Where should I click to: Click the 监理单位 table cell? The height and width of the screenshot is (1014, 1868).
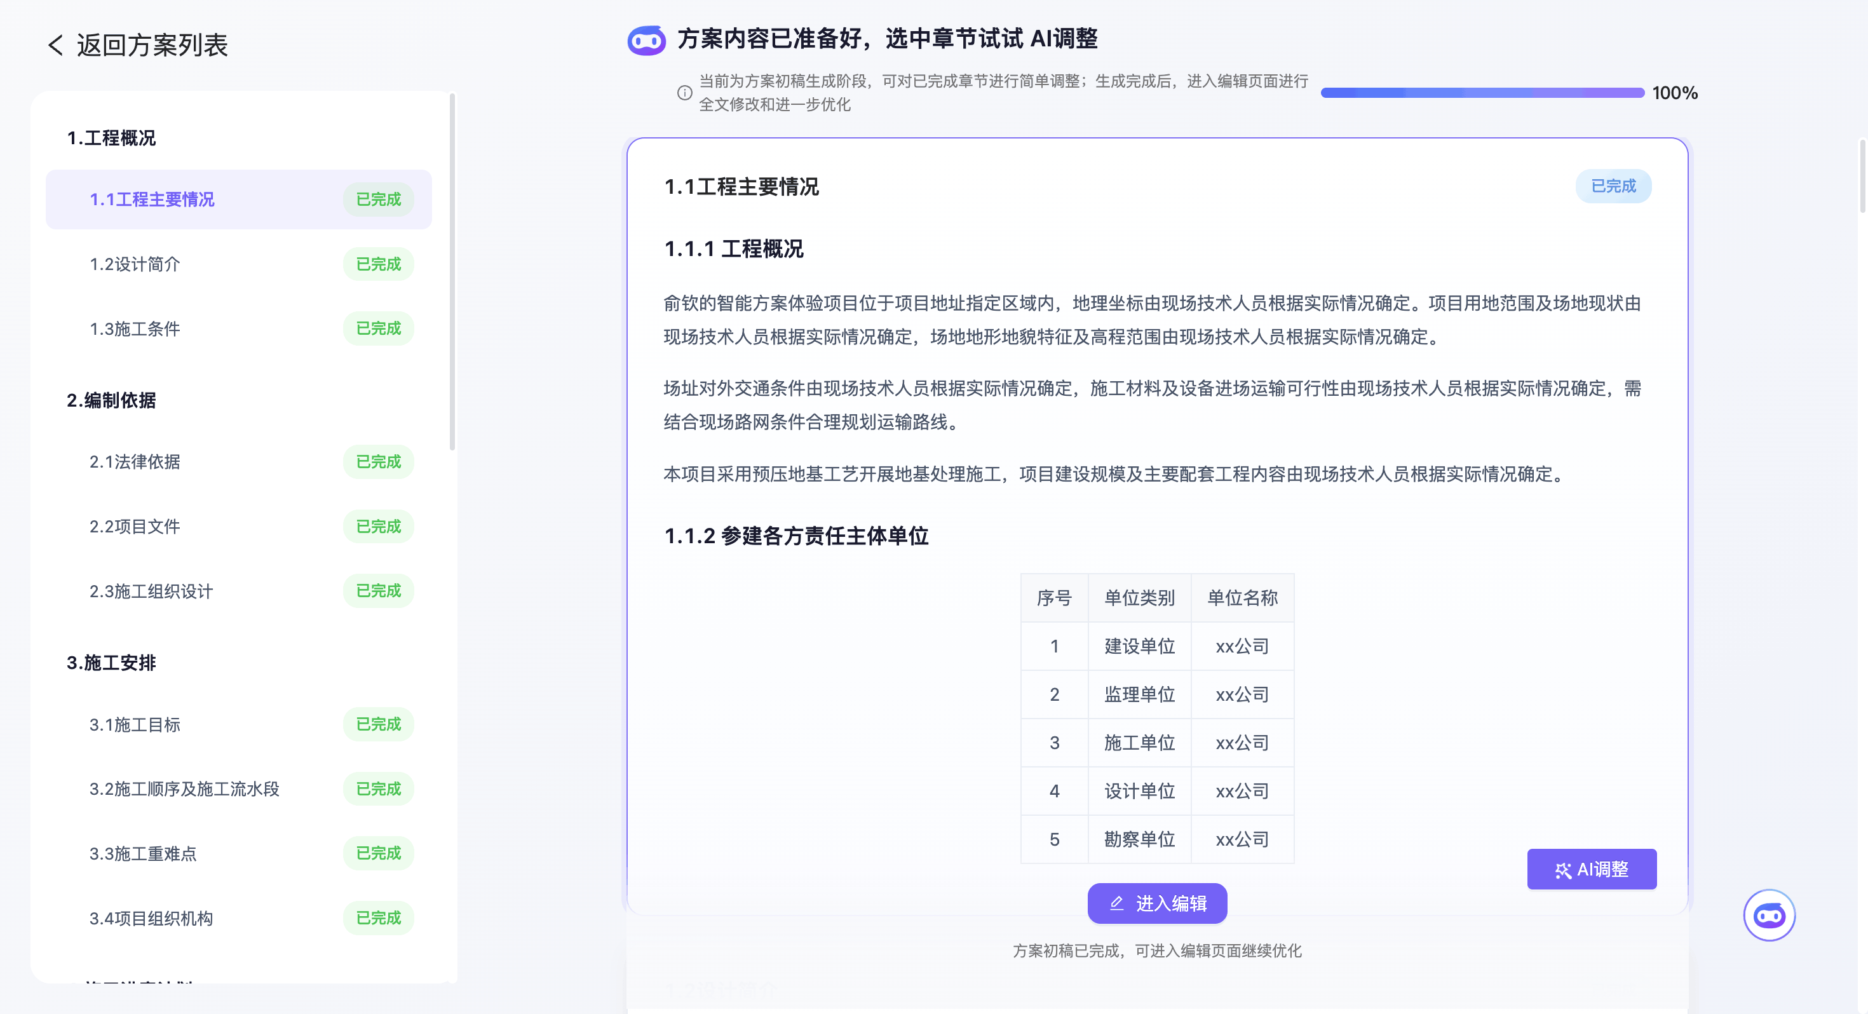coord(1139,695)
